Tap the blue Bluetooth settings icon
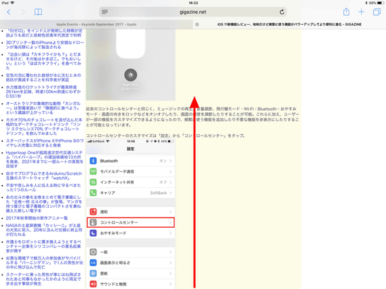The width and height of the screenshot is (386, 289). 93,161
